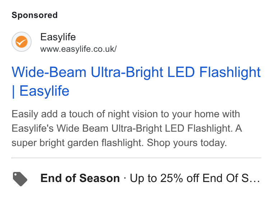Click the '25%' discount figure
The width and height of the screenshot is (273, 200).
click(x=172, y=178)
